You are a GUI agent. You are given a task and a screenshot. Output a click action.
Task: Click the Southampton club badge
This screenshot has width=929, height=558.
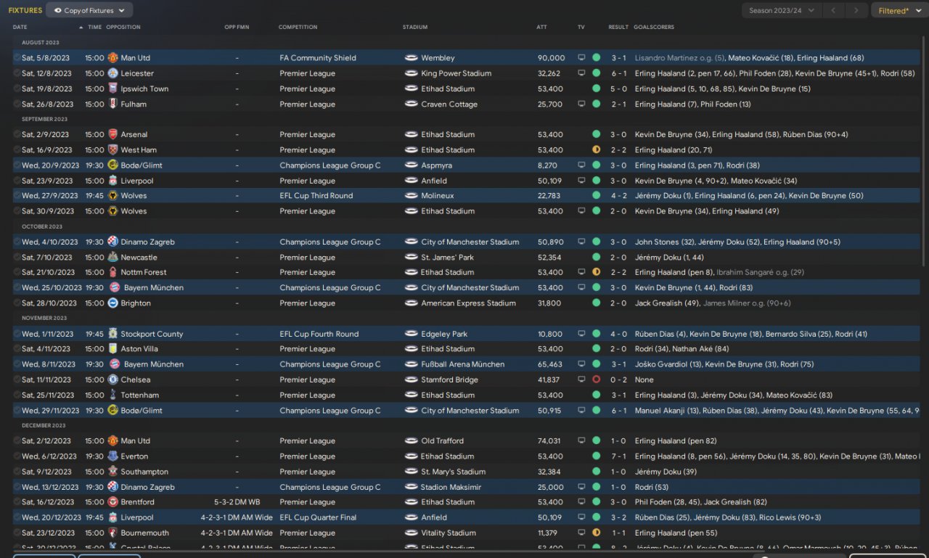coord(112,472)
